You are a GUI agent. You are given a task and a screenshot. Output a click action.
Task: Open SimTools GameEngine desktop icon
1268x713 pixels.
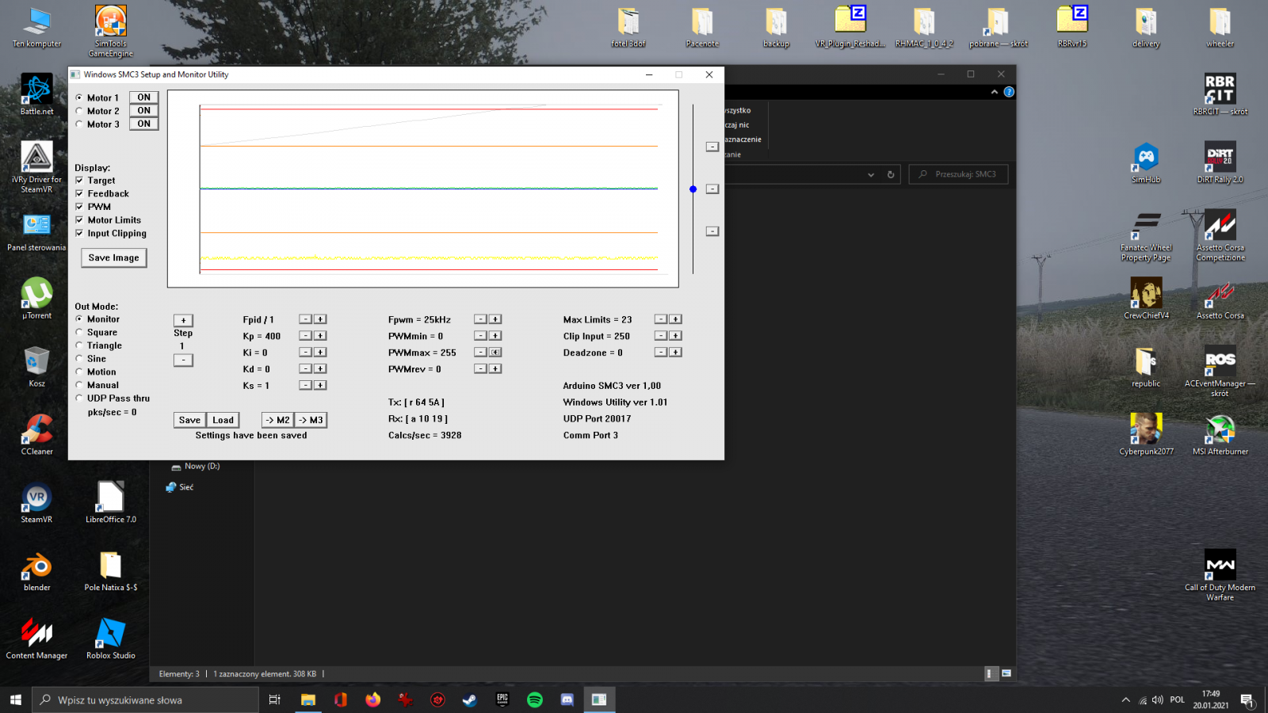[111, 22]
